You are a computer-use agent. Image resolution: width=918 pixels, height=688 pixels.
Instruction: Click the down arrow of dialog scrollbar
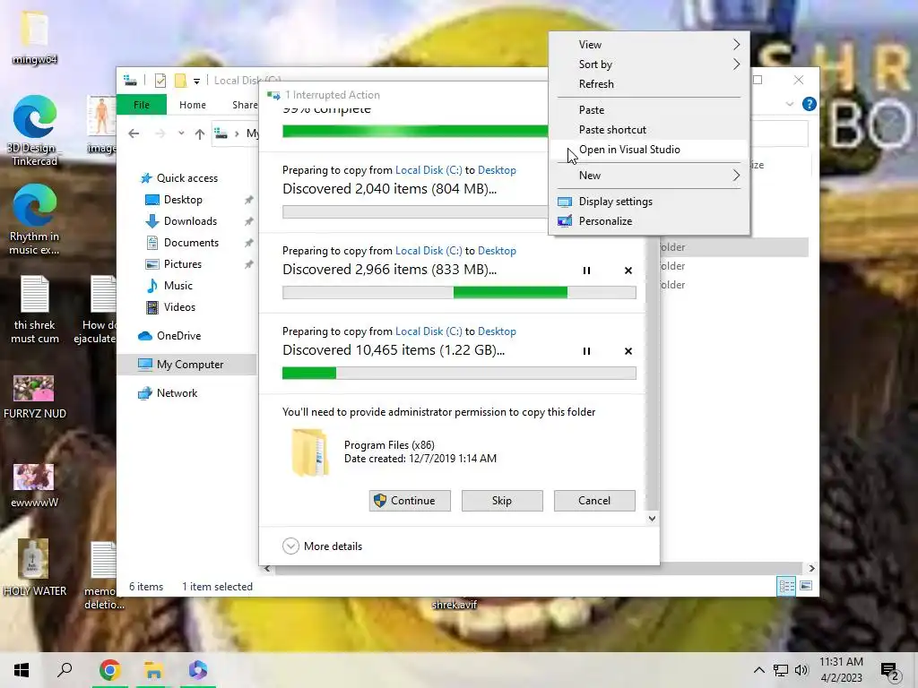click(652, 519)
